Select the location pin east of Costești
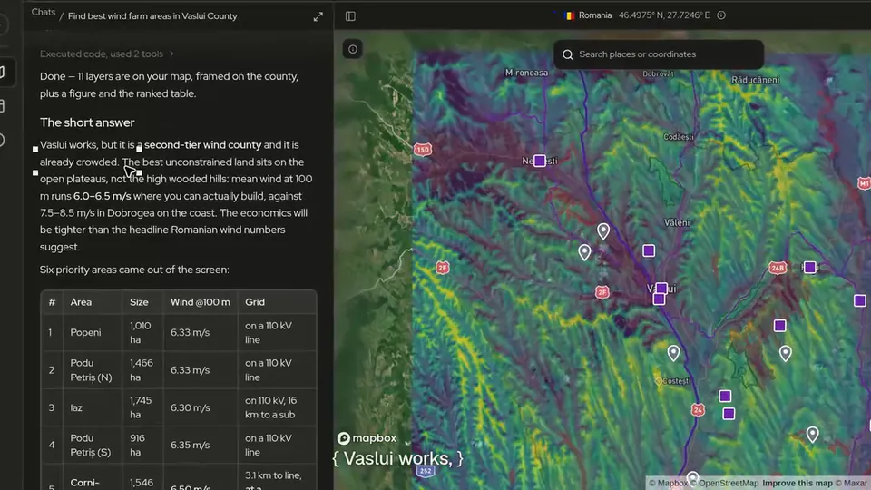The image size is (871, 490). point(785,353)
